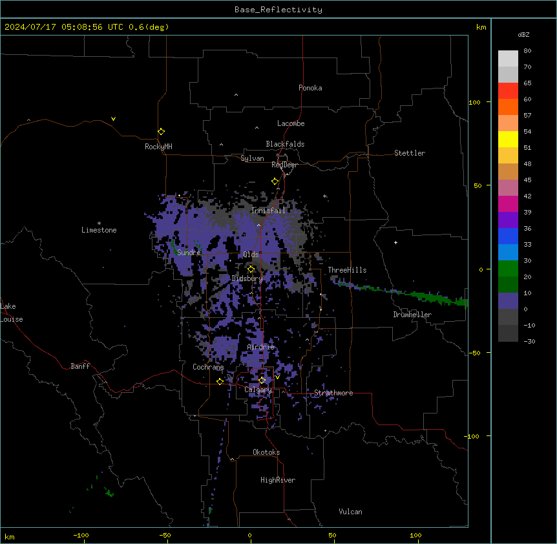Click the Ponoka city label
The width and height of the screenshot is (557, 544).
[x=310, y=88]
